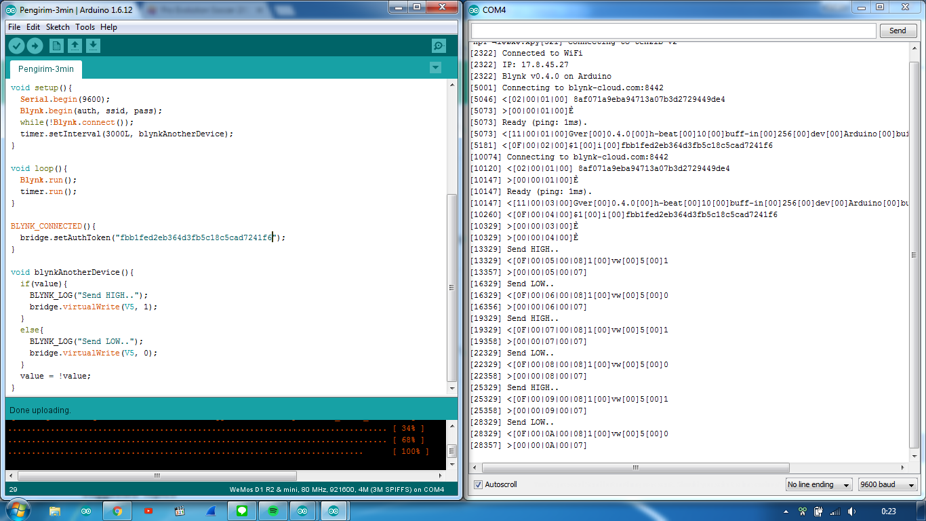926x521 pixels.
Task: Open File Explorer from taskbar
Action: [x=55, y=511]
